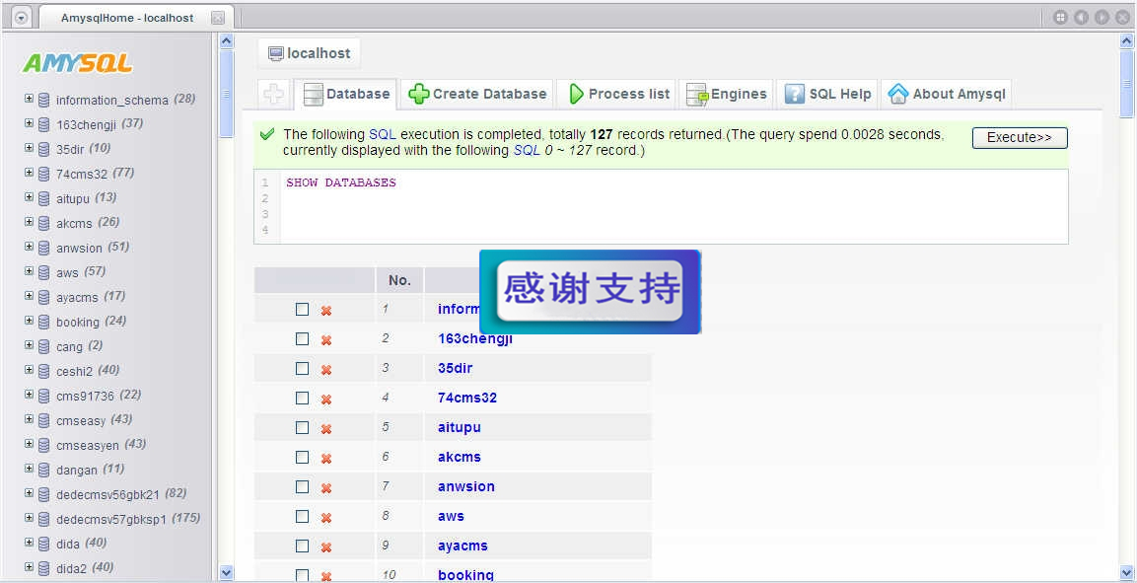Close the AmysqlHome - localhost tab
The height and width of the screenshot is (583, 1137).
click(x=218, y=18)
